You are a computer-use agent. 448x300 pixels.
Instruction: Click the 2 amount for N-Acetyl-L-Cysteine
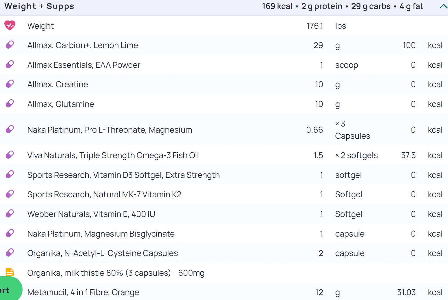point(321,253)
